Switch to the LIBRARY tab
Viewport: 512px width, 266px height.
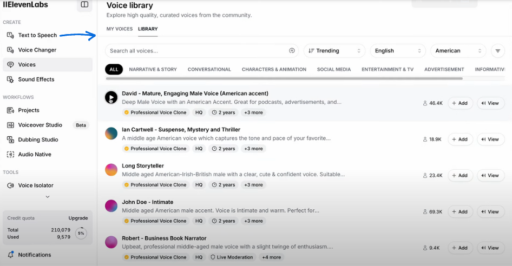148,29
